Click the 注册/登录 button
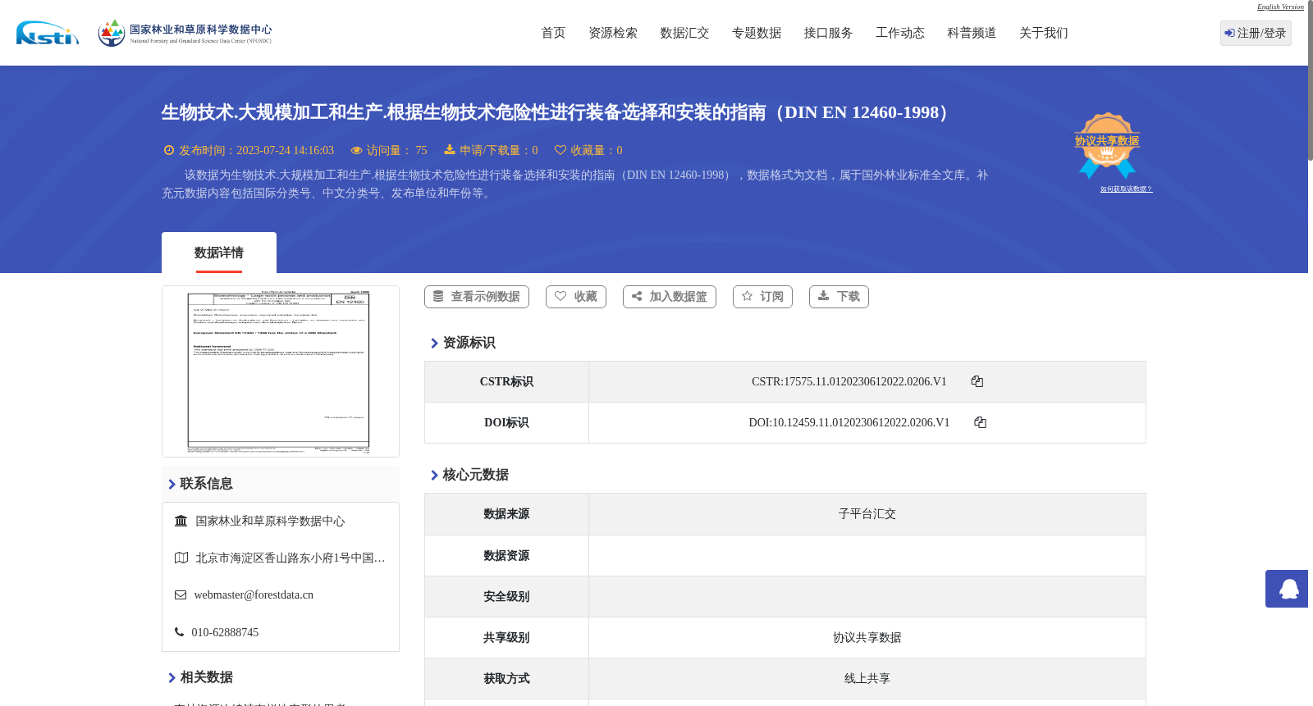The image size is (1313, 706). pos(1256,33)
